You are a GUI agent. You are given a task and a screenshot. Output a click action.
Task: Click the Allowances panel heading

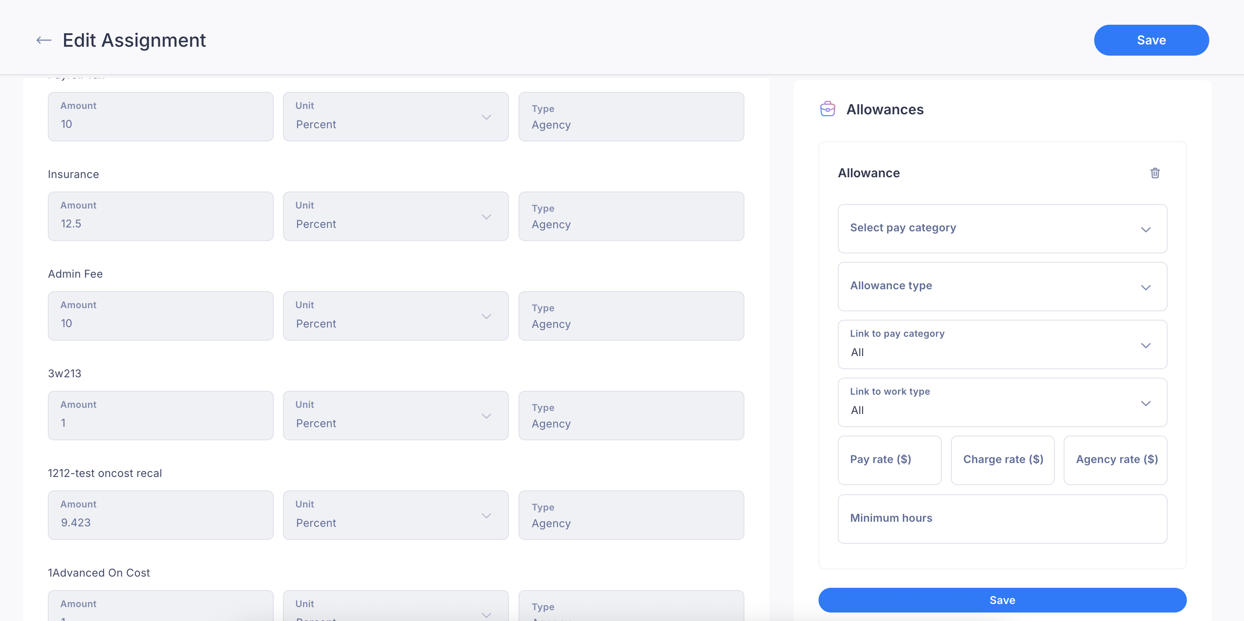pyautogui.click(x=885, y=110)
